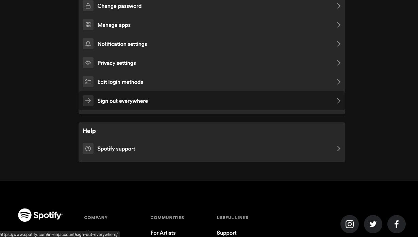Click the Help section heading

coord(89,131)
